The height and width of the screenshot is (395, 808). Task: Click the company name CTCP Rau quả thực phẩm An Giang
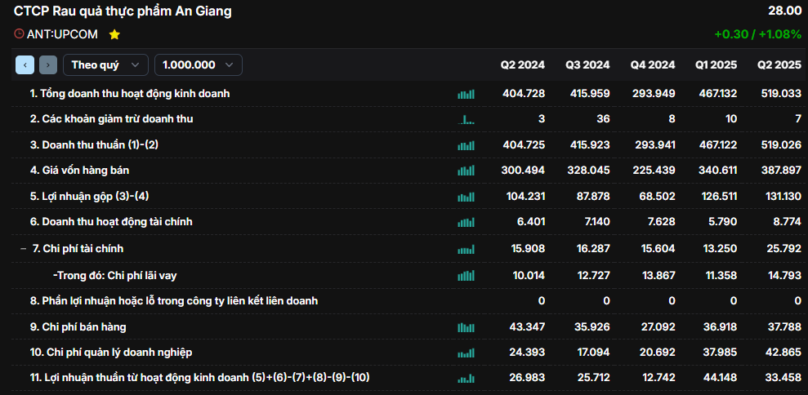pyautogui.click(x=123, y=11)
